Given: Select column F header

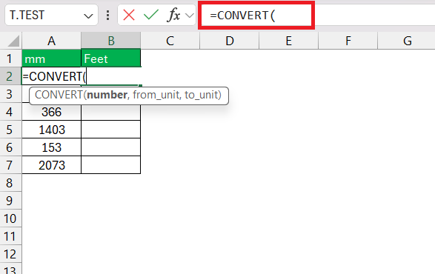Looking at the screenshot, I should [x=348, y=41].
